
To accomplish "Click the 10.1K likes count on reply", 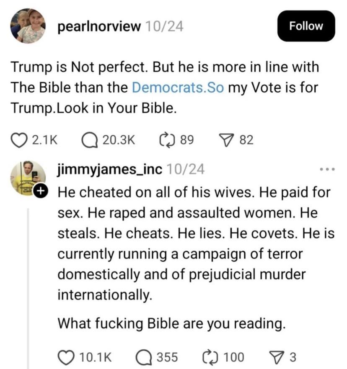I will [x=95, y=357].
